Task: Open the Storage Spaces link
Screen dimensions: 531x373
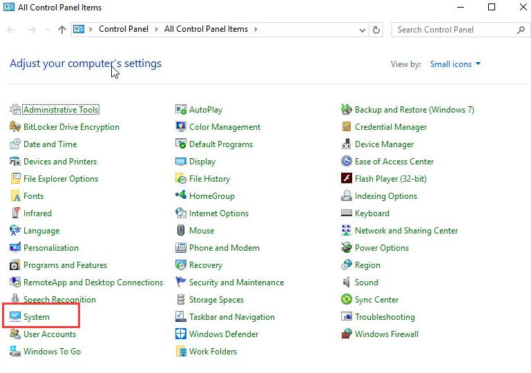Action: coord(216,300)
